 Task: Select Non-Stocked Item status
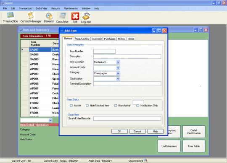(x=87, y=106)
